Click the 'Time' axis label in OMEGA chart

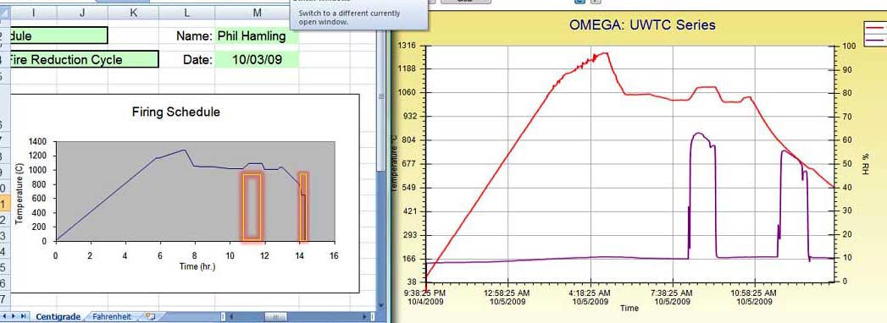coord(629,308)
